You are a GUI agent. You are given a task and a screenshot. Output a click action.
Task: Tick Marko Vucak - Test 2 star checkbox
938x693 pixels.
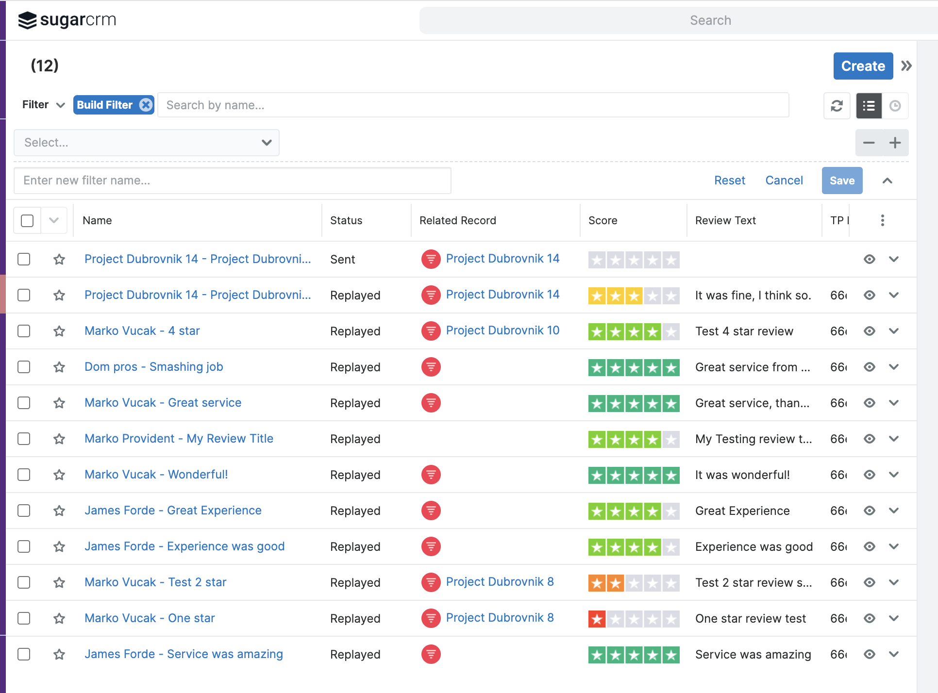24,582
